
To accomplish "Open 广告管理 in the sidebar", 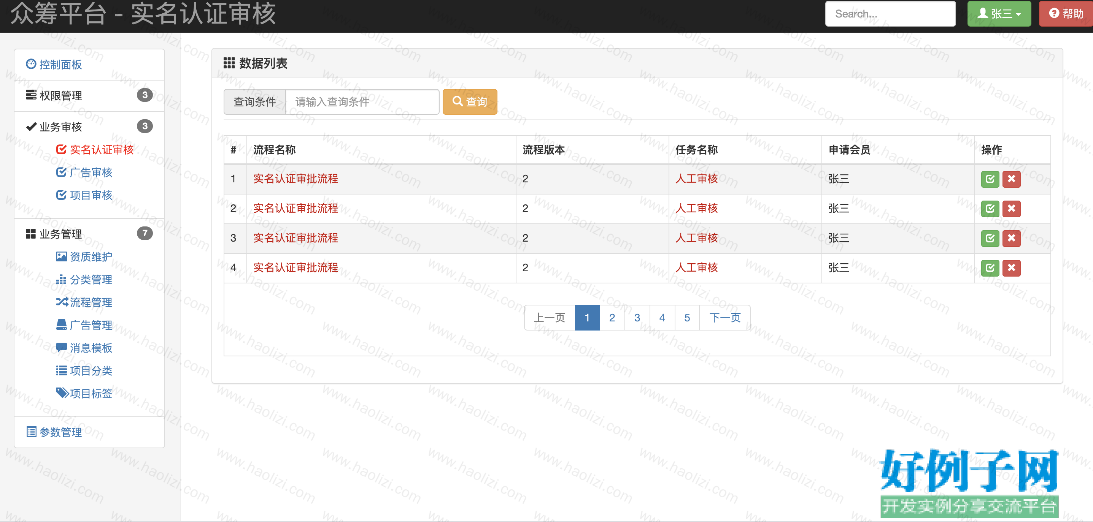I will point(84,326).
